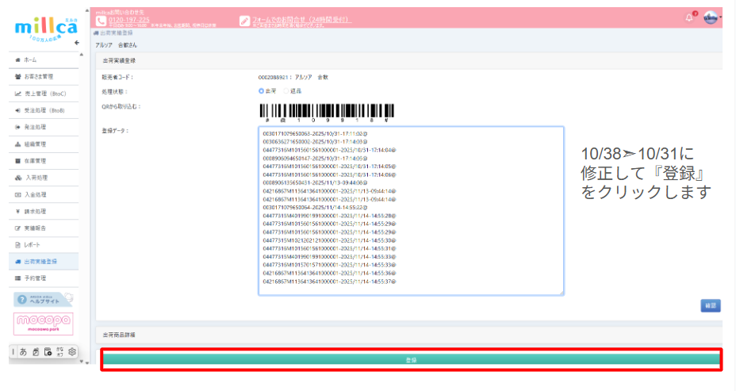Image resolution: width=736 pixels, height=391 pixels.
Task: Open お客さま管理 in the sidebar
Action: click(37, 77)
